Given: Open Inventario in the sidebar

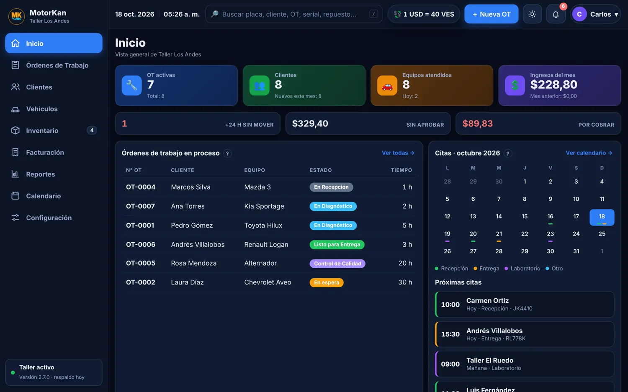Looking at the screenshot, I should point(54,131).
